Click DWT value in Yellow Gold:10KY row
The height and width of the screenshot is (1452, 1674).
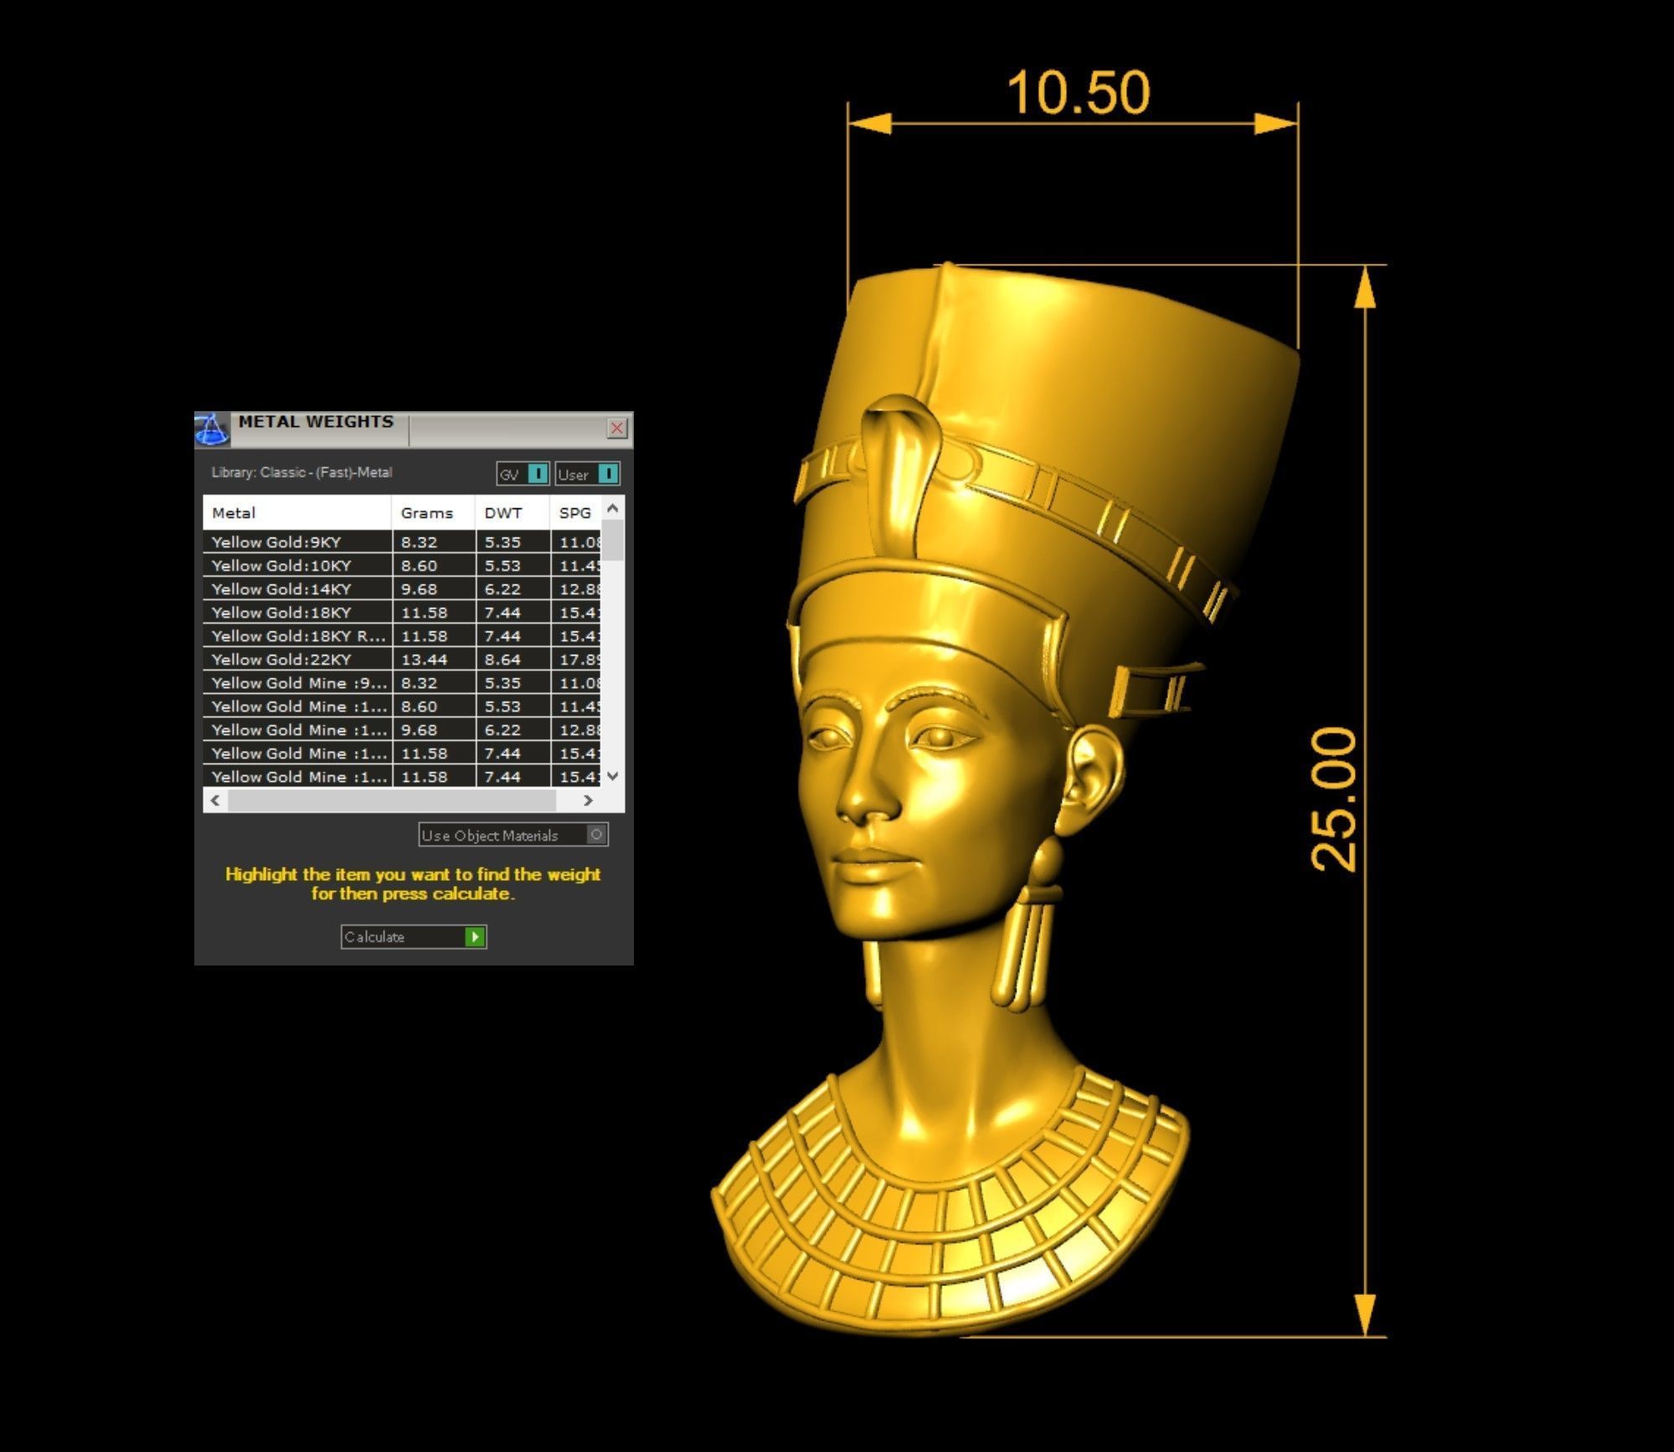coord(502,565)
